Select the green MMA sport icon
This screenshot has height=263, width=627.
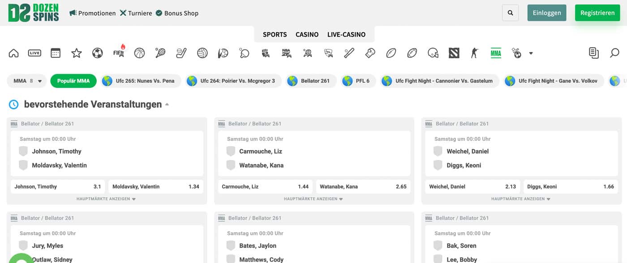point(496,53)
